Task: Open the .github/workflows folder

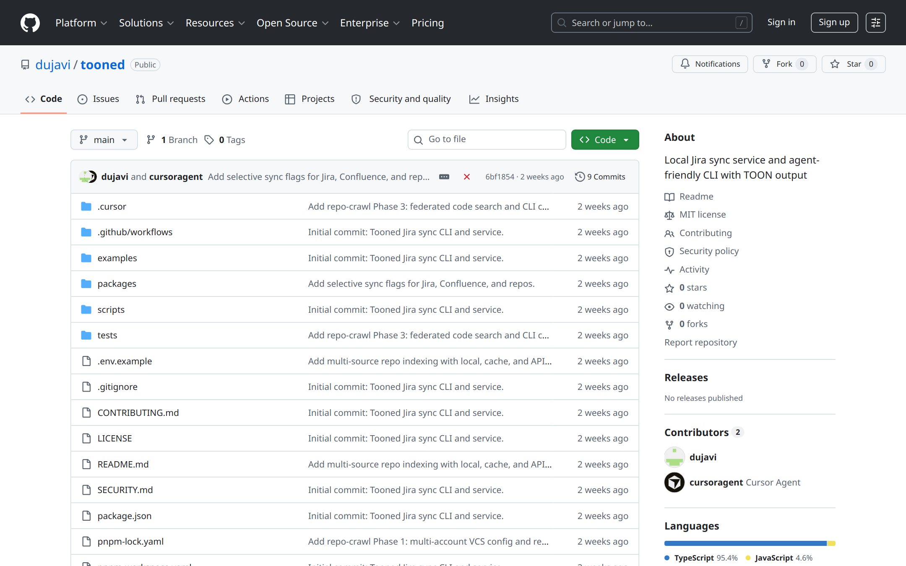Action: [135, 232]
